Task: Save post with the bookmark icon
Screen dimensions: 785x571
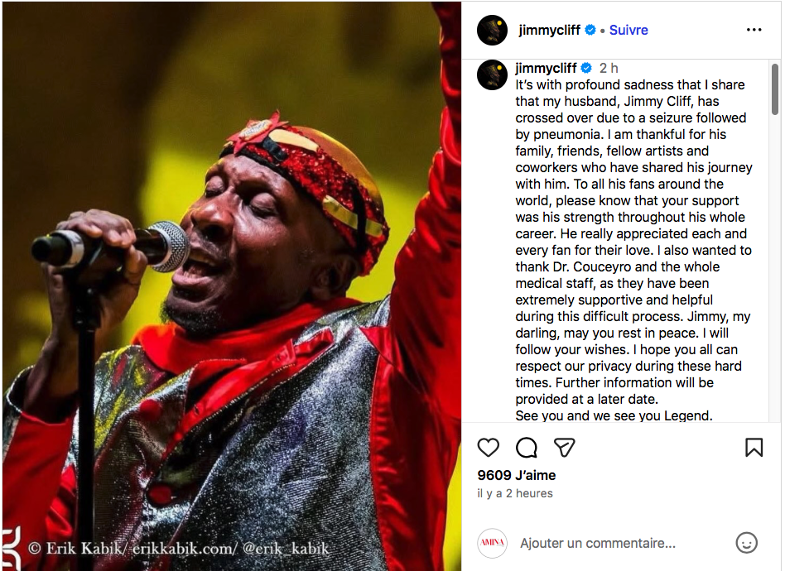Action: pyautogui.click(x=754, y=448)
